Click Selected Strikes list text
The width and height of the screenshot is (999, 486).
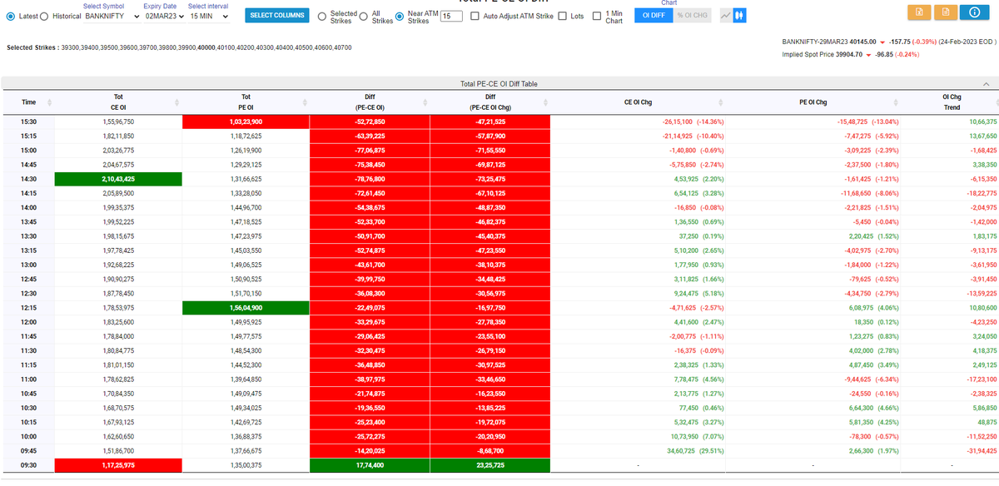(x=179, y=47)
